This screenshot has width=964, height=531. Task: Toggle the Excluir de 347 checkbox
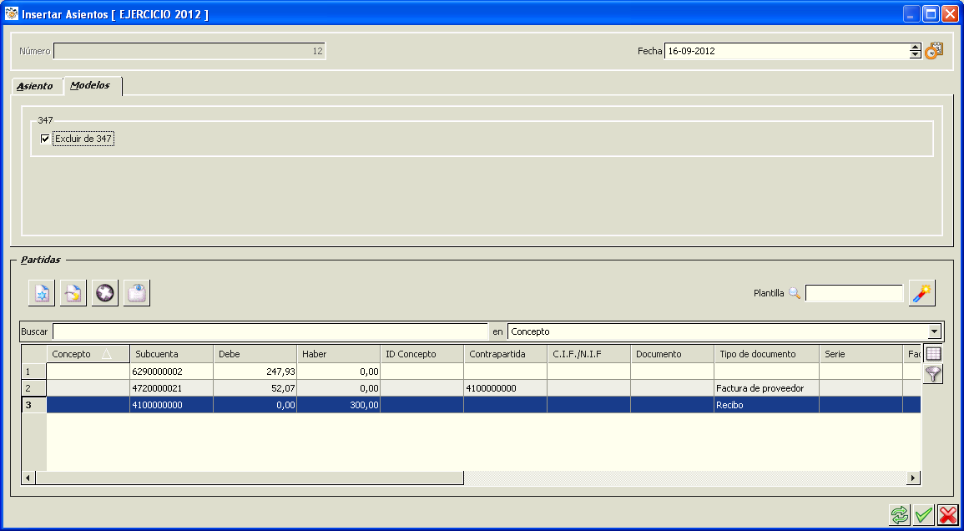[45, 139]
